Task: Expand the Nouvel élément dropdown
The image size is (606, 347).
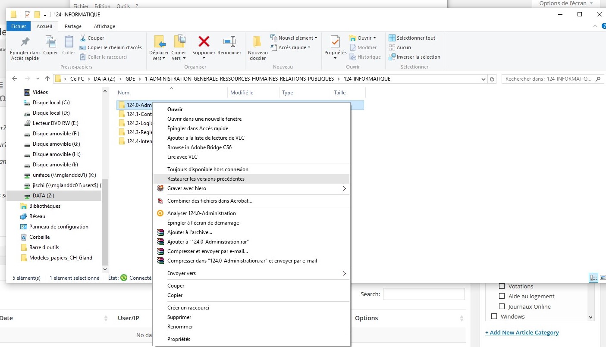Action: click(x=316, y=38)
